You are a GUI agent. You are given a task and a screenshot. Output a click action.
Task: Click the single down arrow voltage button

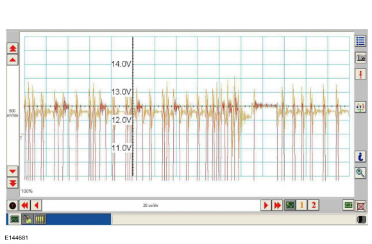coord(13,171)
